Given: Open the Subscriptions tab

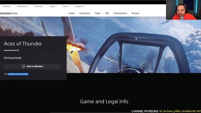Looking at the screenshot, I should point(120,13).
